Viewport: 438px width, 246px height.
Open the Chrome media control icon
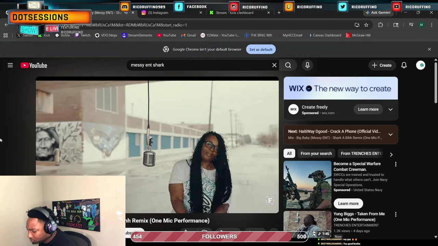pyautogui.click(x=411, y=25)
